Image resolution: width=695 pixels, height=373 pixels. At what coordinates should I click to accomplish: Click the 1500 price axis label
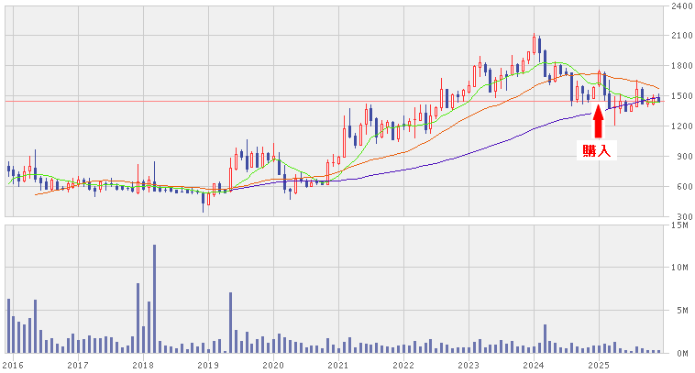[x=681, y=96]
